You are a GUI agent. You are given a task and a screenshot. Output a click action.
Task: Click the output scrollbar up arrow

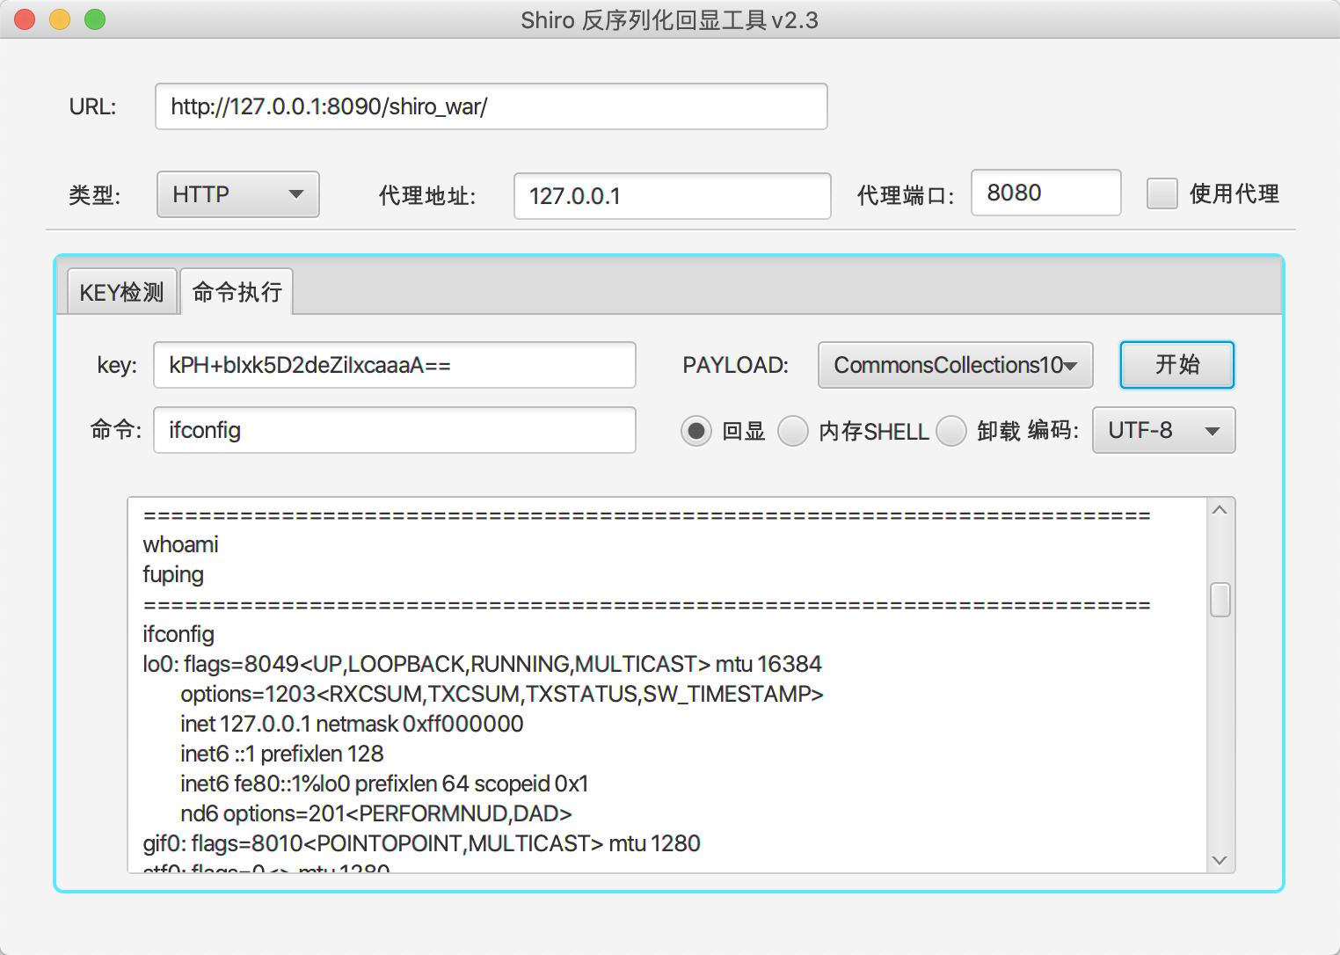tap(1220, 510)
